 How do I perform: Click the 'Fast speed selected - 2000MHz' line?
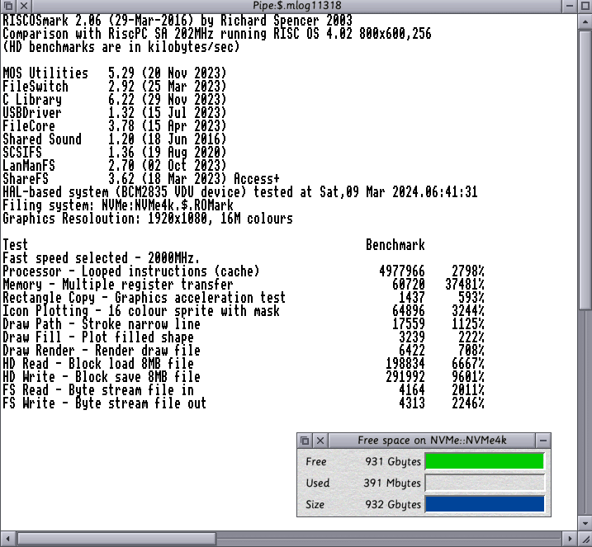coord(101,258)
